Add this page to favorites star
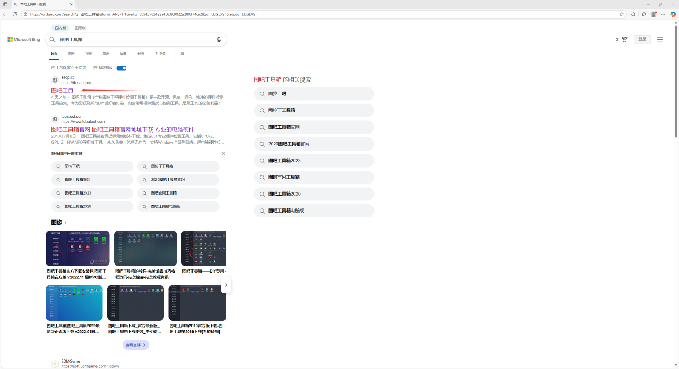This screenshot has width=679, height=369. click(x=622, y=14)
